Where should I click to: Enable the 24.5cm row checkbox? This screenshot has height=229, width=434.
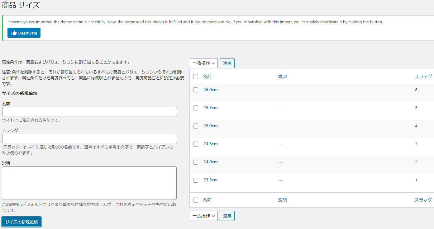[x=196, y=144]
